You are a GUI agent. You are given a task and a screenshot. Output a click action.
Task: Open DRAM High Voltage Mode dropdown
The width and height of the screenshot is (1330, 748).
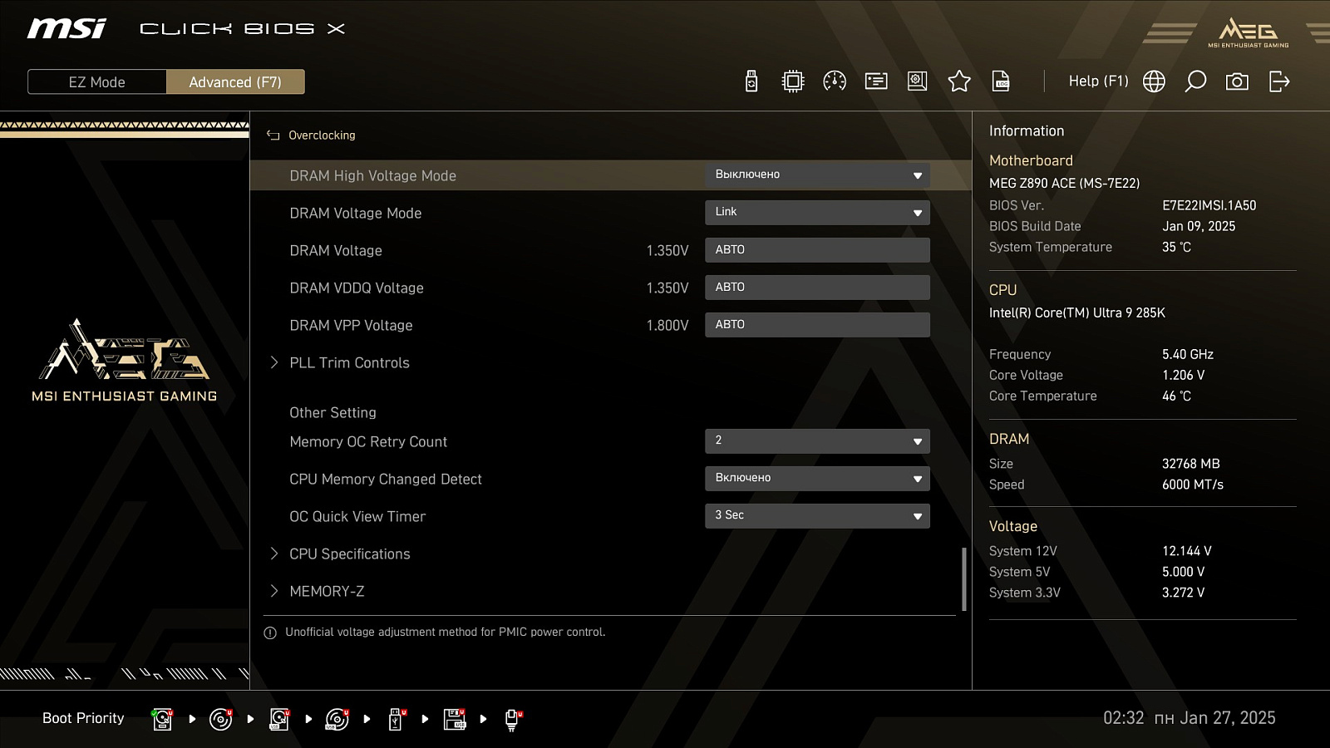coord(817,175)
